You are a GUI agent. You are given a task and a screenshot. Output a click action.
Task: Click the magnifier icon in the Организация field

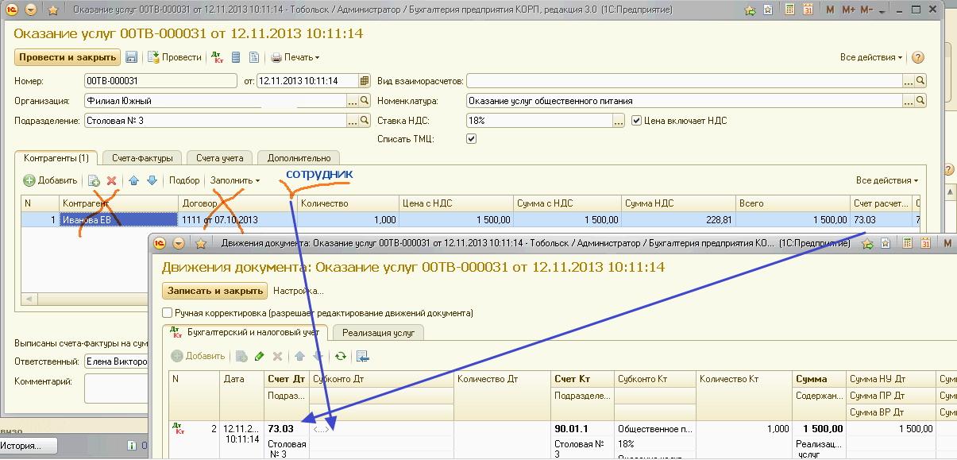click(365, 101)
